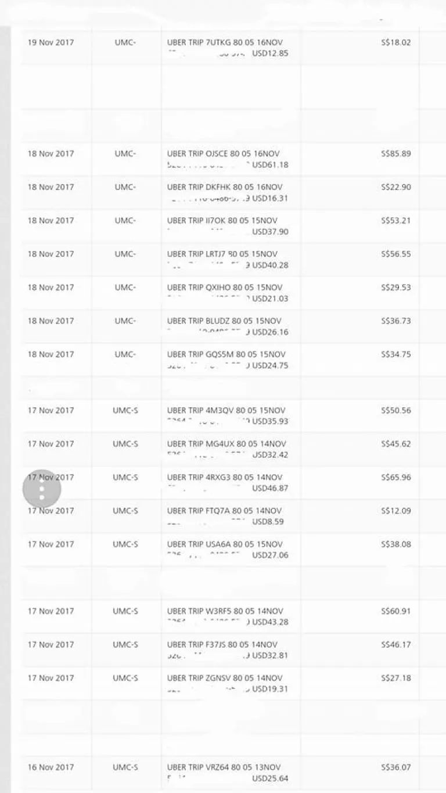The width and height of the screenshot is (446, 793).
Task: Click the 16 Nov 2017 date cell
Action: point(51,767)
